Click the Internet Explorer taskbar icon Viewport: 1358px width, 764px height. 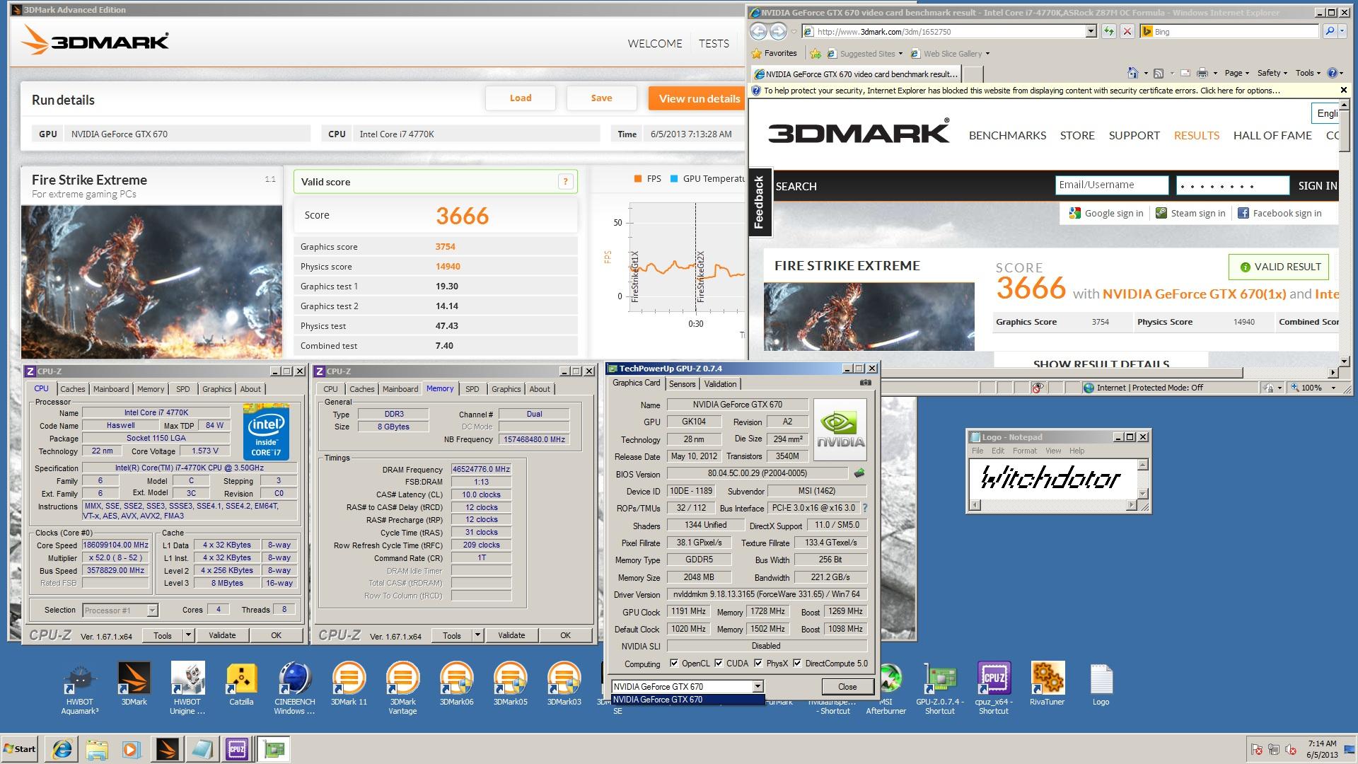[x=62, y=749]
